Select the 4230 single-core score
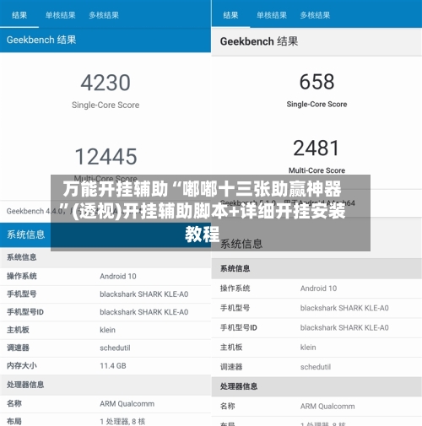Screen dimensions: 422x426 click(105, 83)
